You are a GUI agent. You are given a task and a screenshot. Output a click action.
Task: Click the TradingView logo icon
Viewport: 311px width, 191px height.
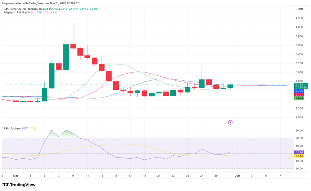pyautogui.click(x=5, y=185)
